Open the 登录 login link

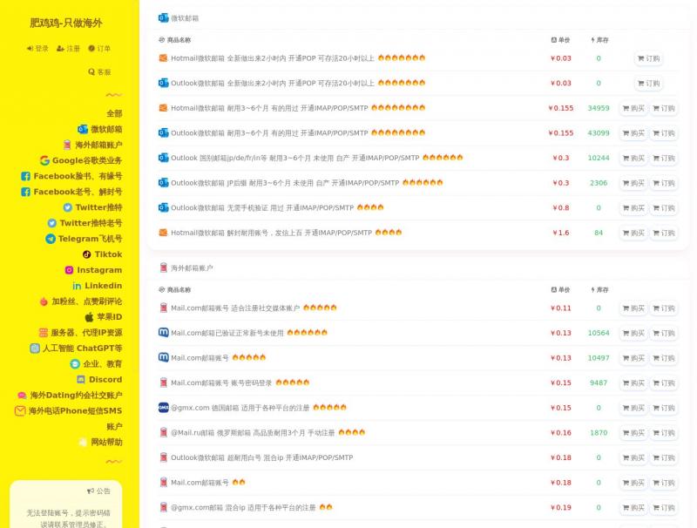(x=37, y=49)
